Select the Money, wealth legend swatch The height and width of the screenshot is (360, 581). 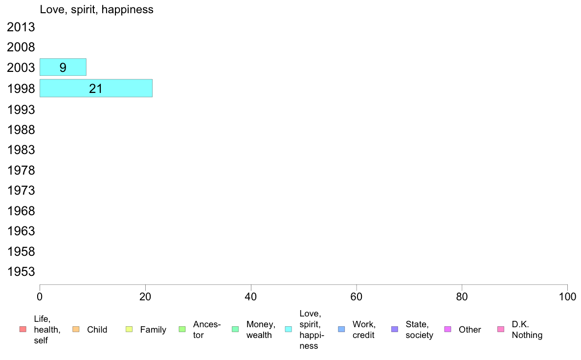click(x=235, y=329)
